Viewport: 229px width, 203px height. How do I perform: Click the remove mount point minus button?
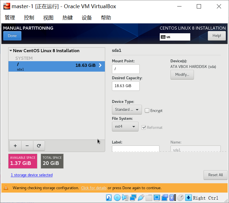pos(27,146)
